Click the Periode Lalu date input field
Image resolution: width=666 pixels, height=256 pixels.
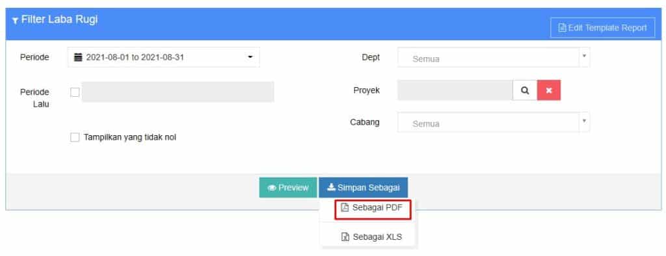[x=178, y=92]
